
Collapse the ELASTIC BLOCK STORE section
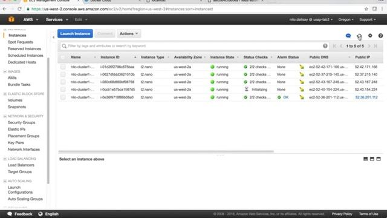coord(5,94)
